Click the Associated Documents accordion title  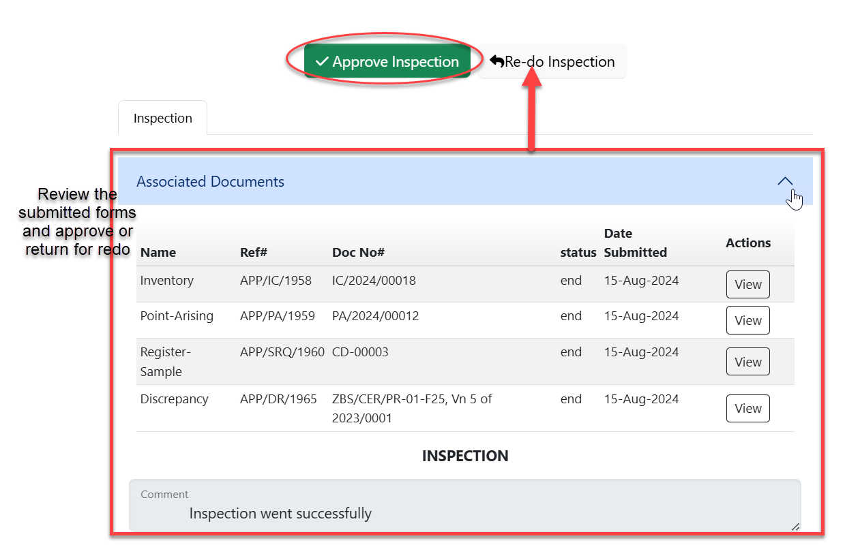pyautogui.click(x=210, y=182)
